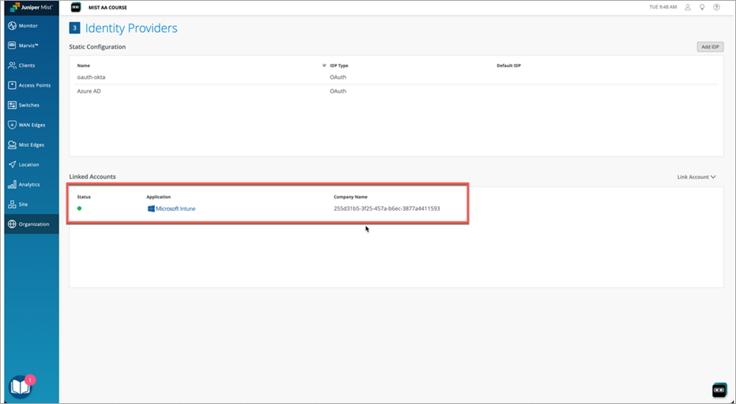The height and width of the screenshot is (404, 736).
Task: Open the Monitor section in sidebar
Action: point(28,26)
